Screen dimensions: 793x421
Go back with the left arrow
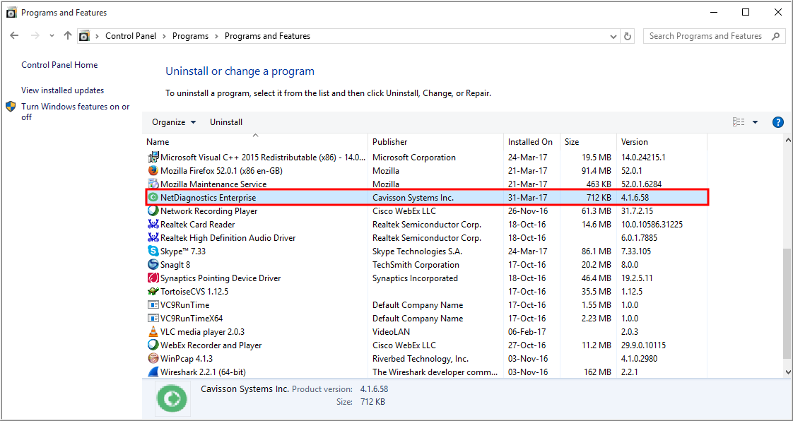(x=14, y=36)
